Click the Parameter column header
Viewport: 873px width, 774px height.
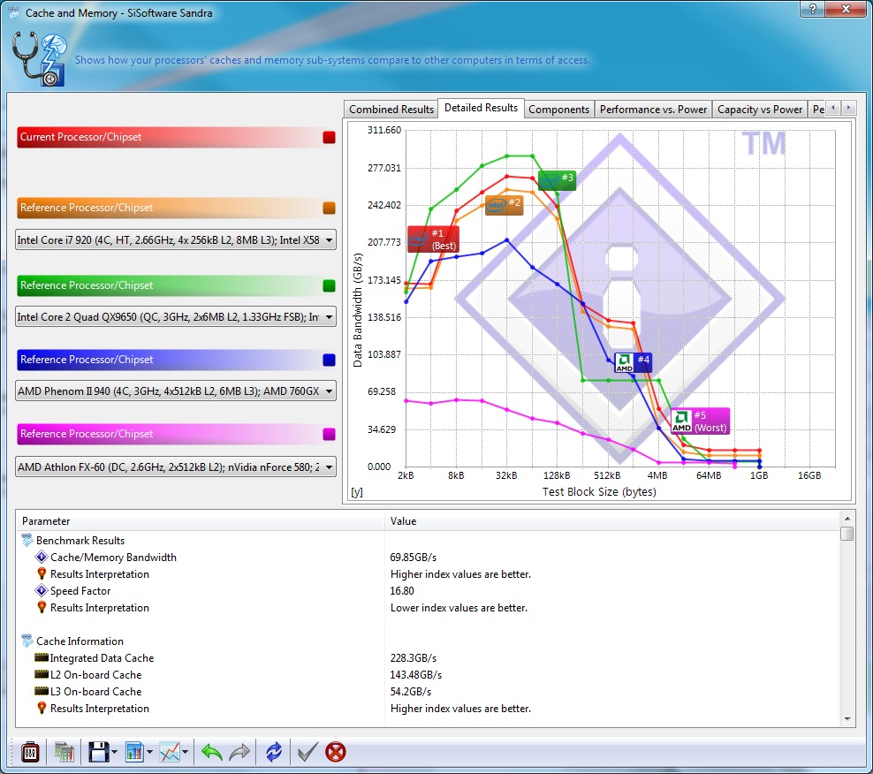tap(201, 521)
